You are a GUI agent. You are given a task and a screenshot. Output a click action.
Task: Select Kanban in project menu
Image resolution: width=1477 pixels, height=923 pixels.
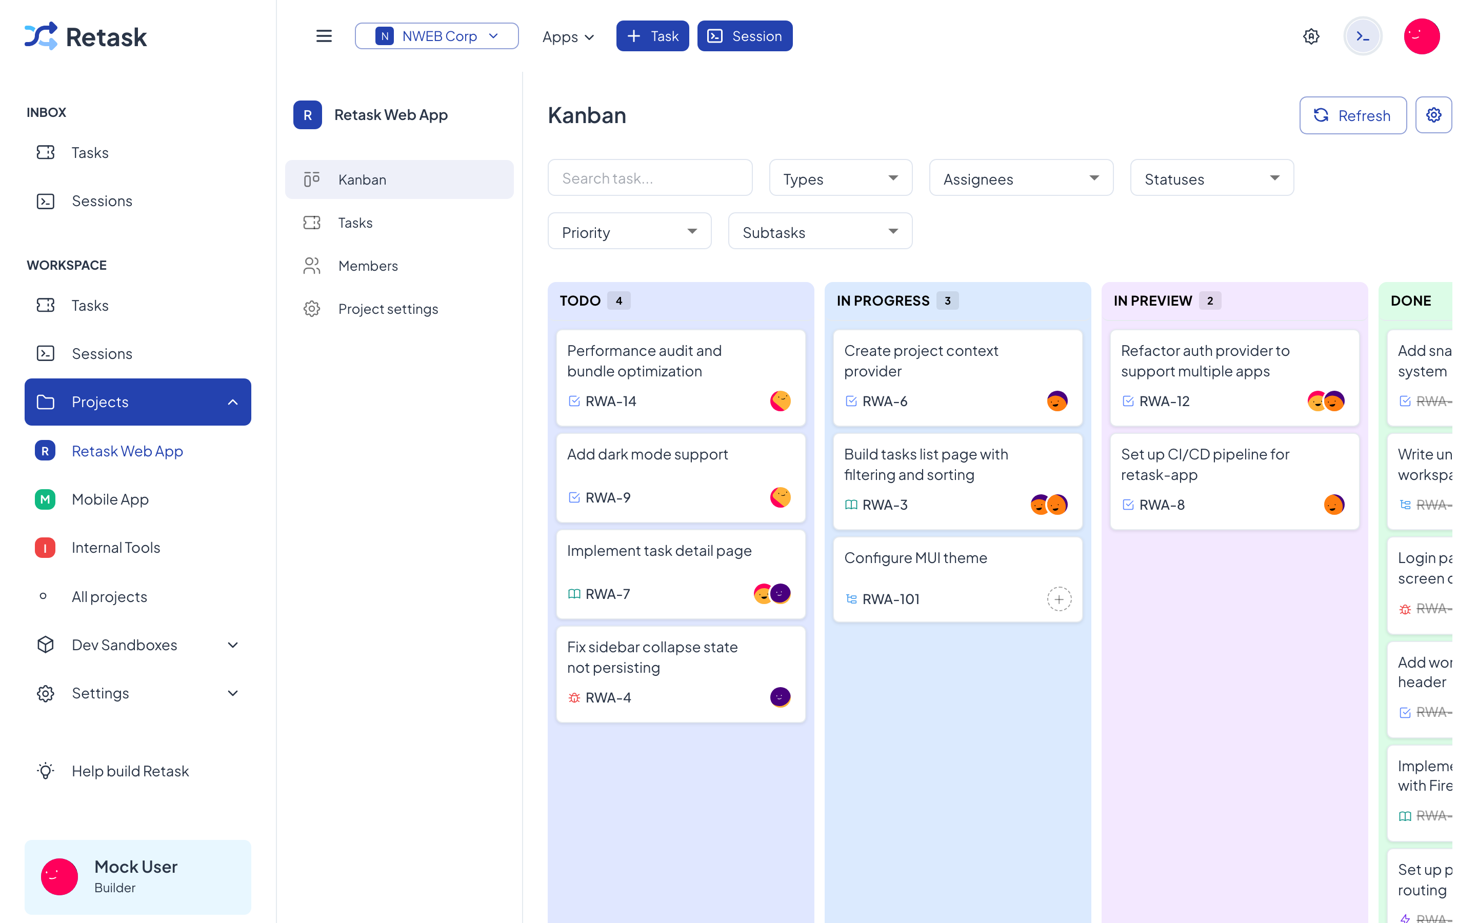(399, 179)
